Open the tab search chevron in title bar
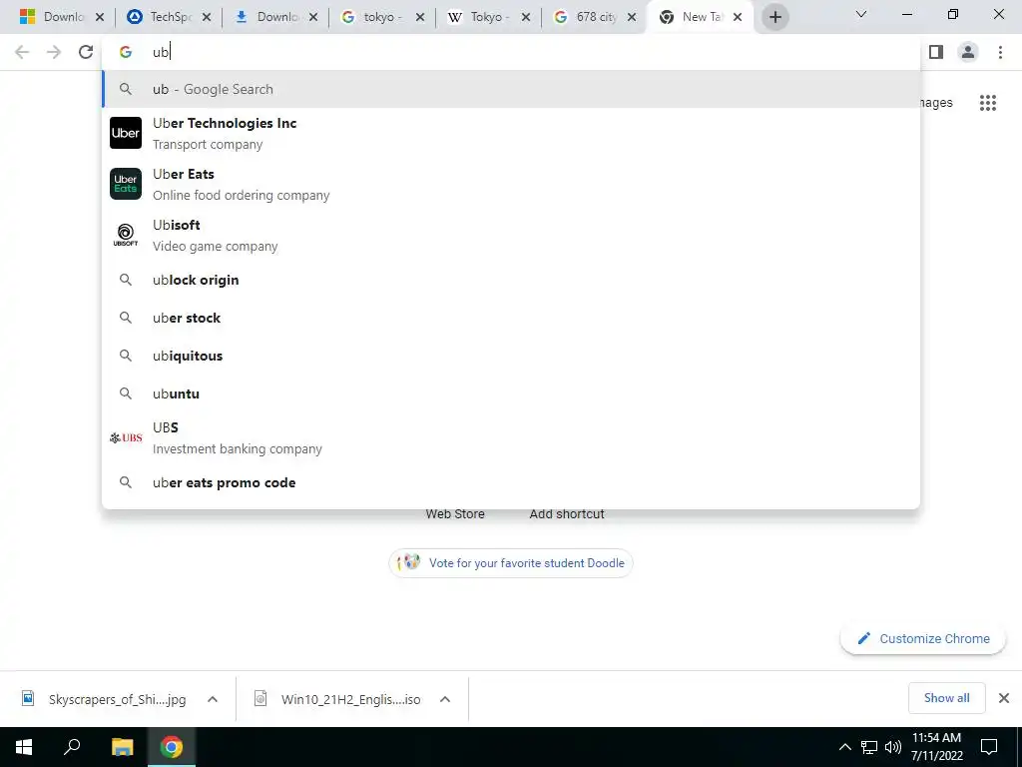 point(861,14)
